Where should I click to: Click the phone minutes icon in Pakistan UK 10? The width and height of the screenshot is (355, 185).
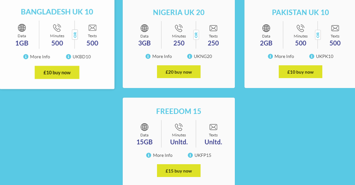click(x=301, y=28)
